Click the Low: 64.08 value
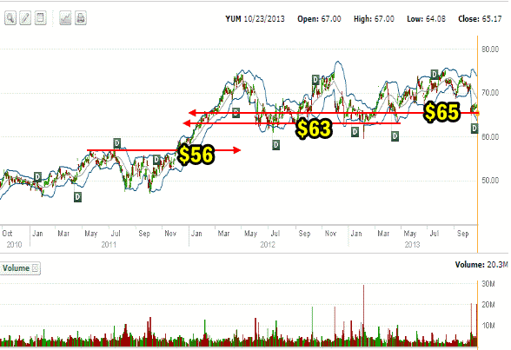Viewport: 511px width, 350px height. [x=426, y=19]
